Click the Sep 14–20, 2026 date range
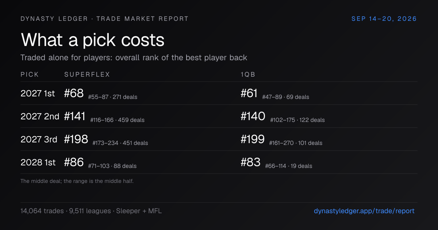Image resolution: width=438 pixels, height=230 pixels. (384, 19)
